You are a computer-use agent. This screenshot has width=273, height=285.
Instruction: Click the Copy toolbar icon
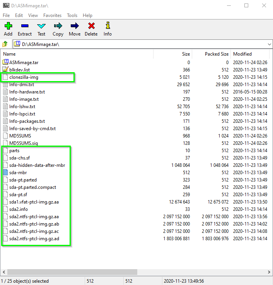point(58,26)
